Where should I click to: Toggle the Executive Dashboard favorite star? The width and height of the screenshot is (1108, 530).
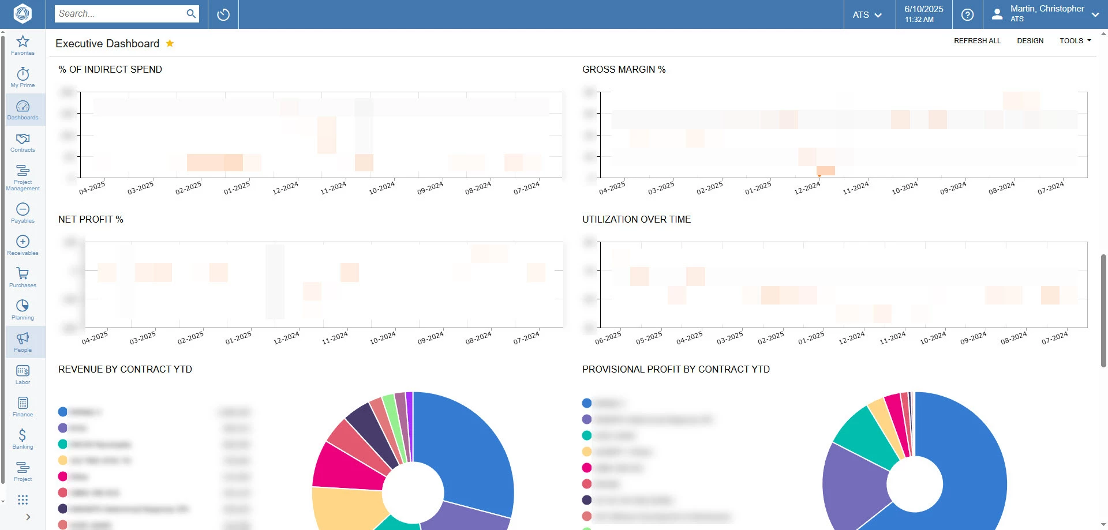(x=170, y=43)
